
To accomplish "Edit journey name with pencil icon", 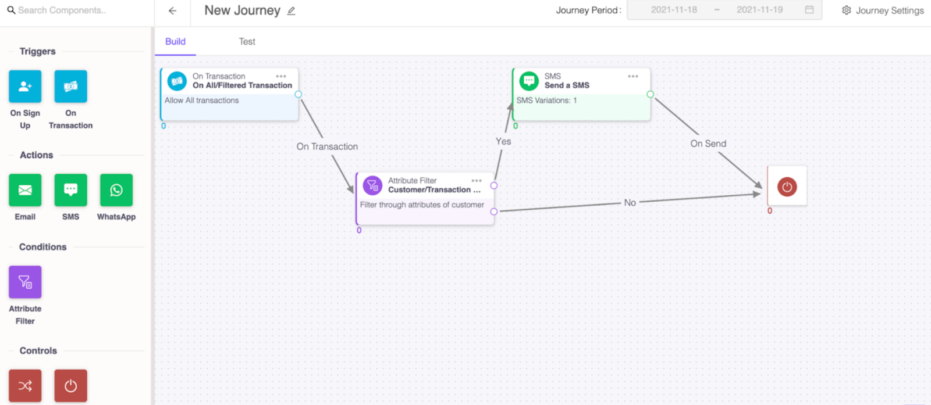I will click(x=292, y=11).
